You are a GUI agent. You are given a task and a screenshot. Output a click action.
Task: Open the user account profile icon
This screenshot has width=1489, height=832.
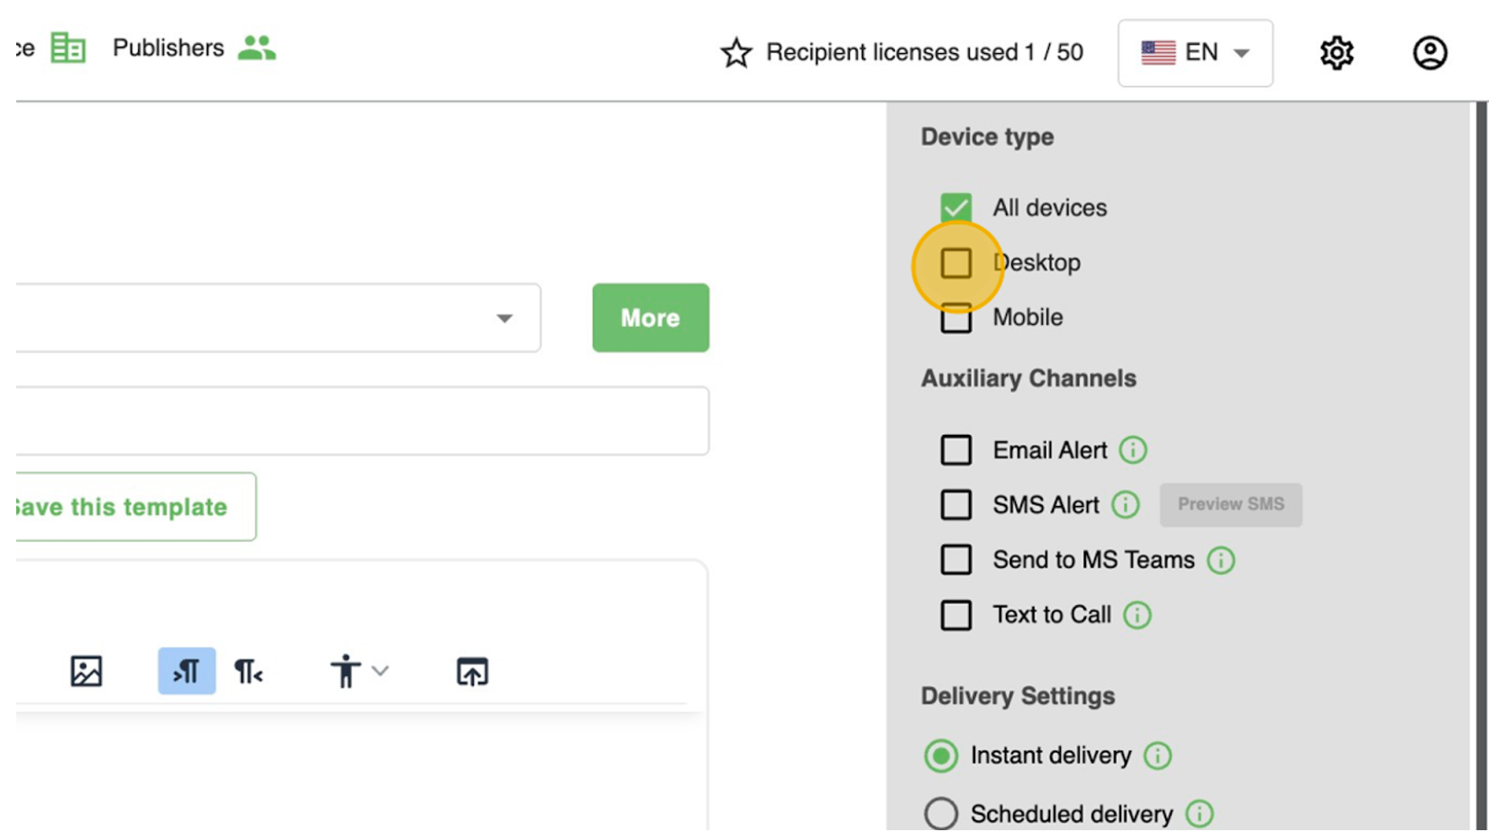[x=1430, y=53]
